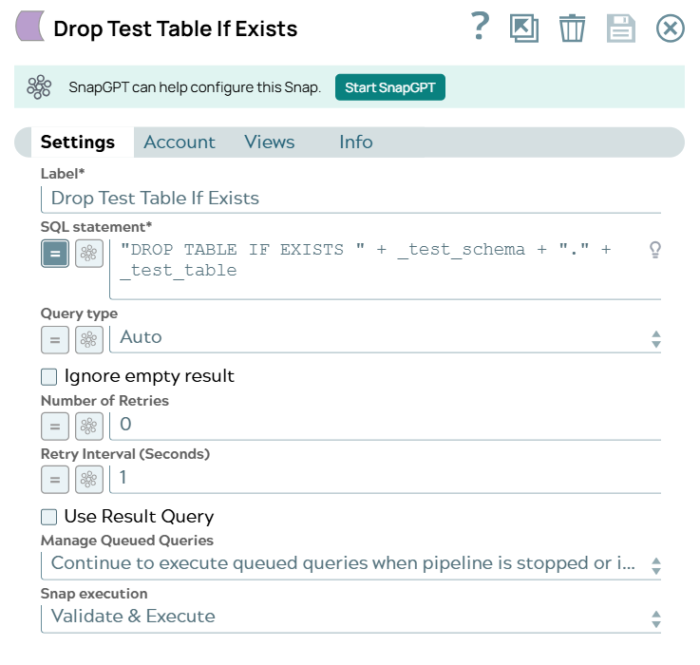Click the SnapGPT flower icon in the banner
This screenshot has height=665, width=700.
click(x=39, y=86)
